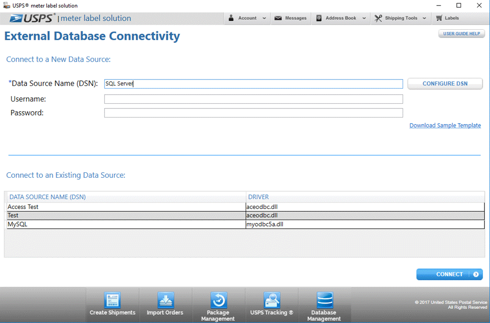Open USPS Tracking from bottom bar
This screenshot has width=490, height=323.
click(x=271, y=304)
